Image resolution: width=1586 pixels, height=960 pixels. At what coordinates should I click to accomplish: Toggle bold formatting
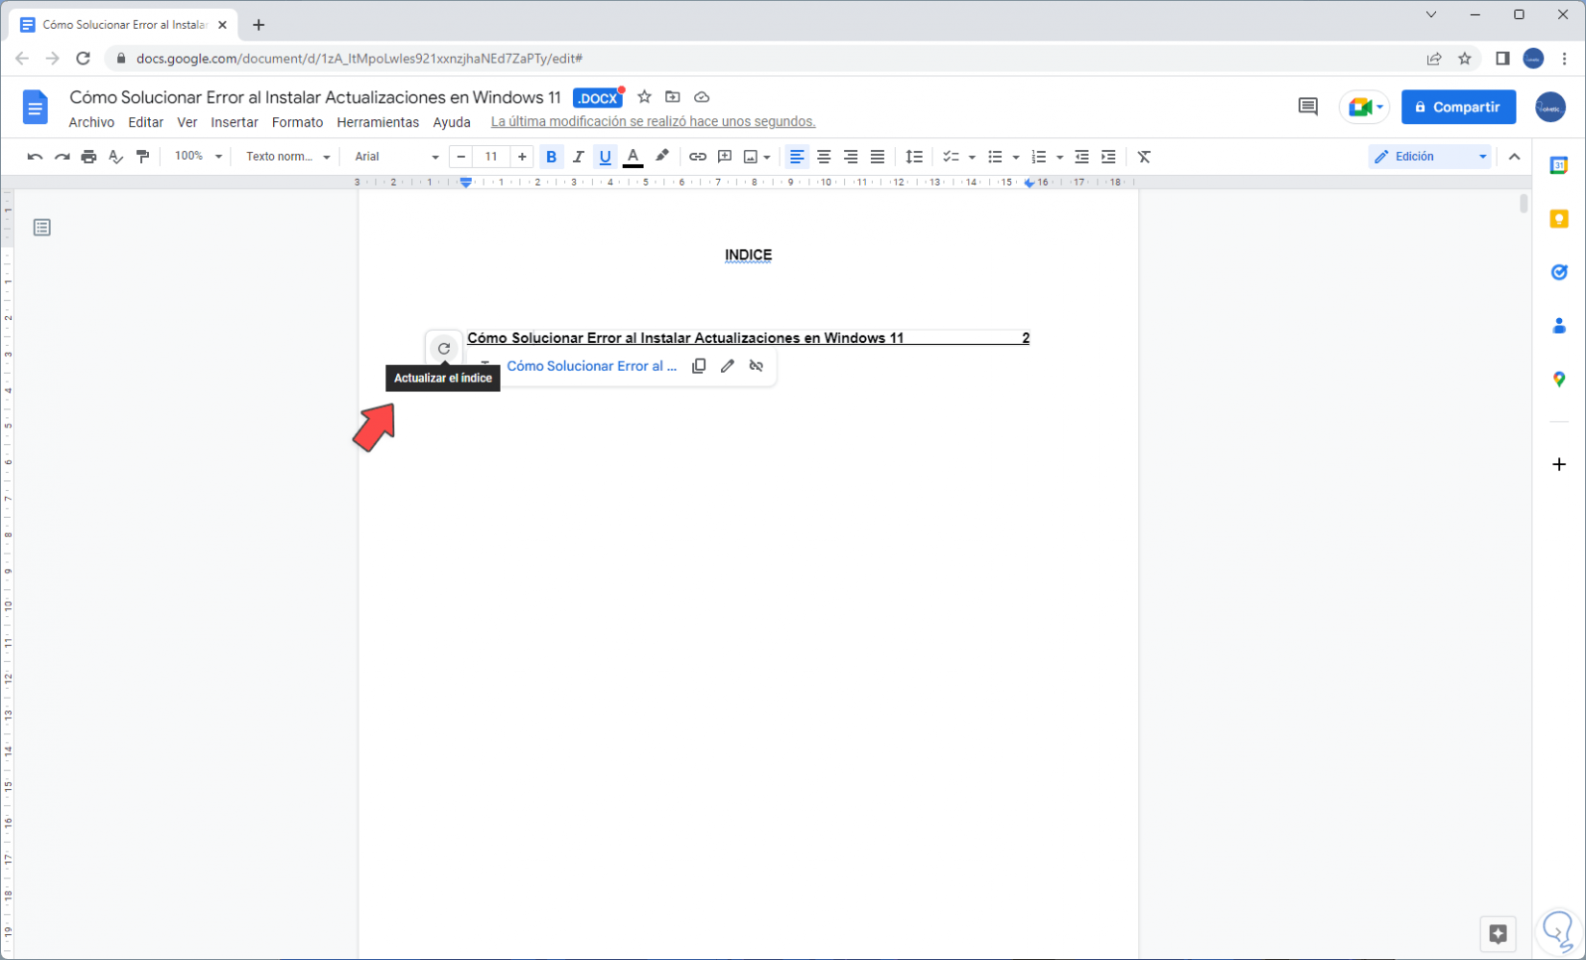point(551,157)
